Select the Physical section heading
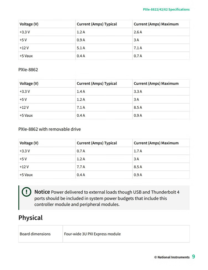Image resolution: width=208 pixels, height=270 pixels. tap(31, 218)
